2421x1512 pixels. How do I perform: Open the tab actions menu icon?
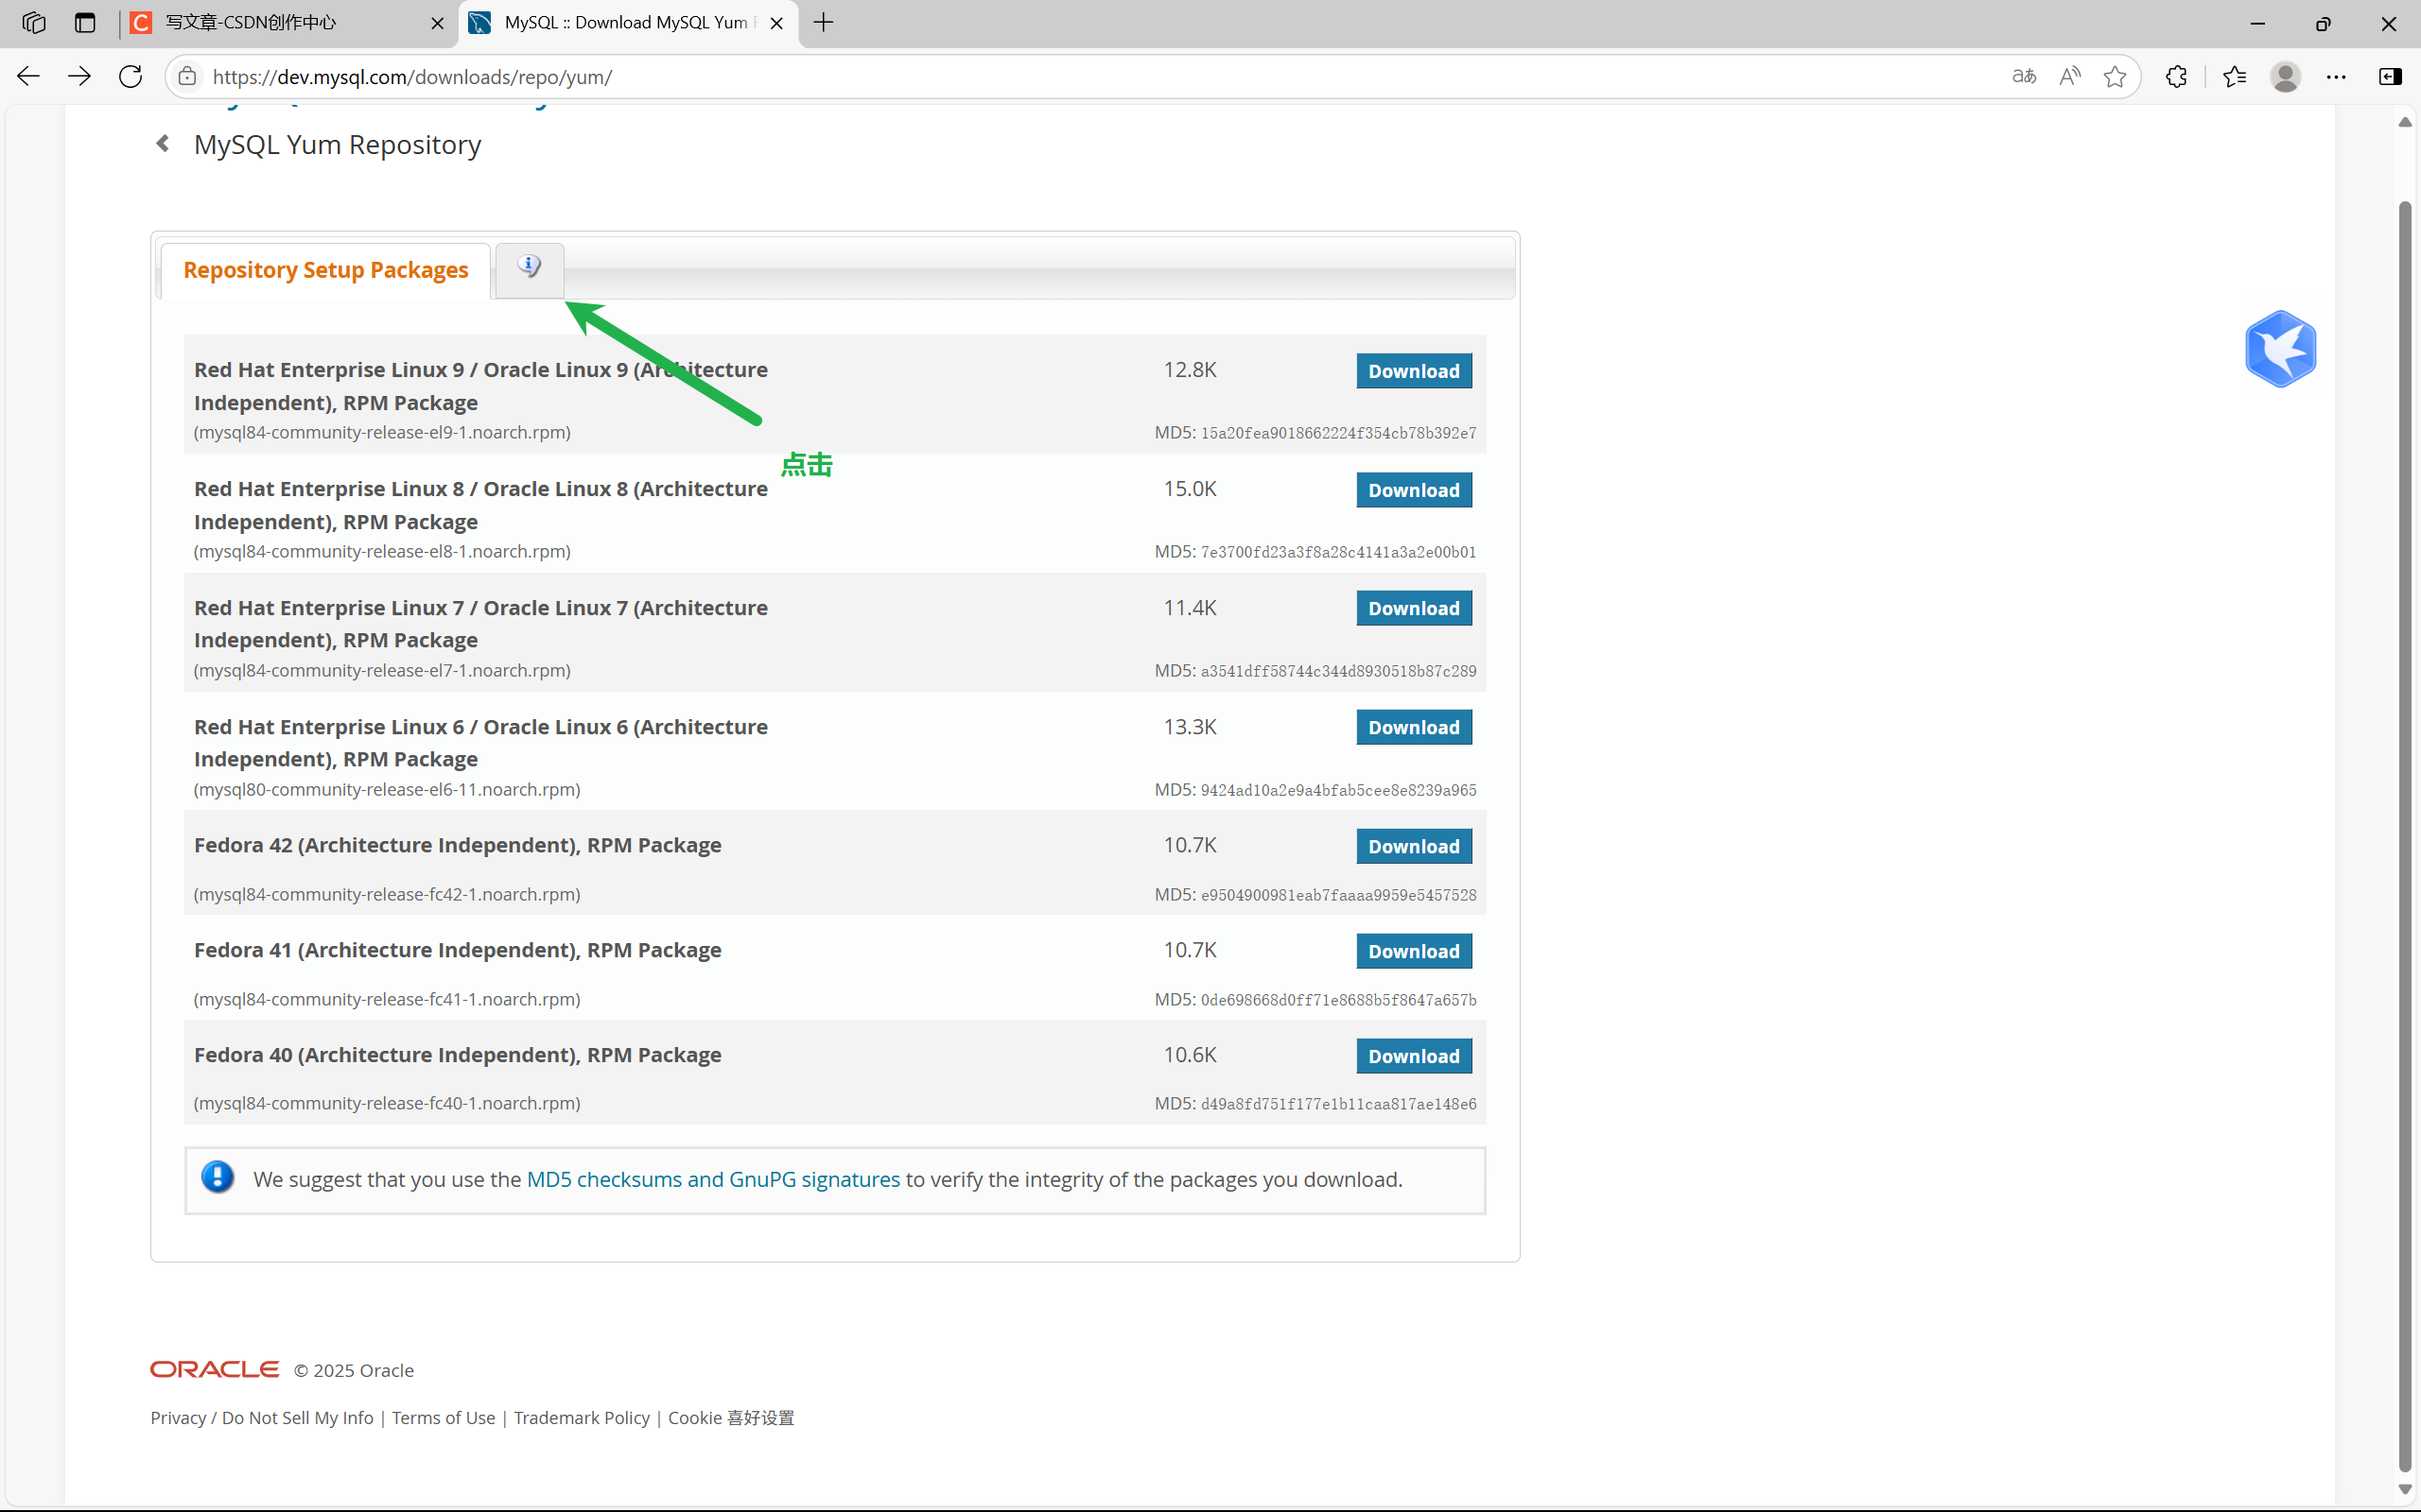(85, 23)
